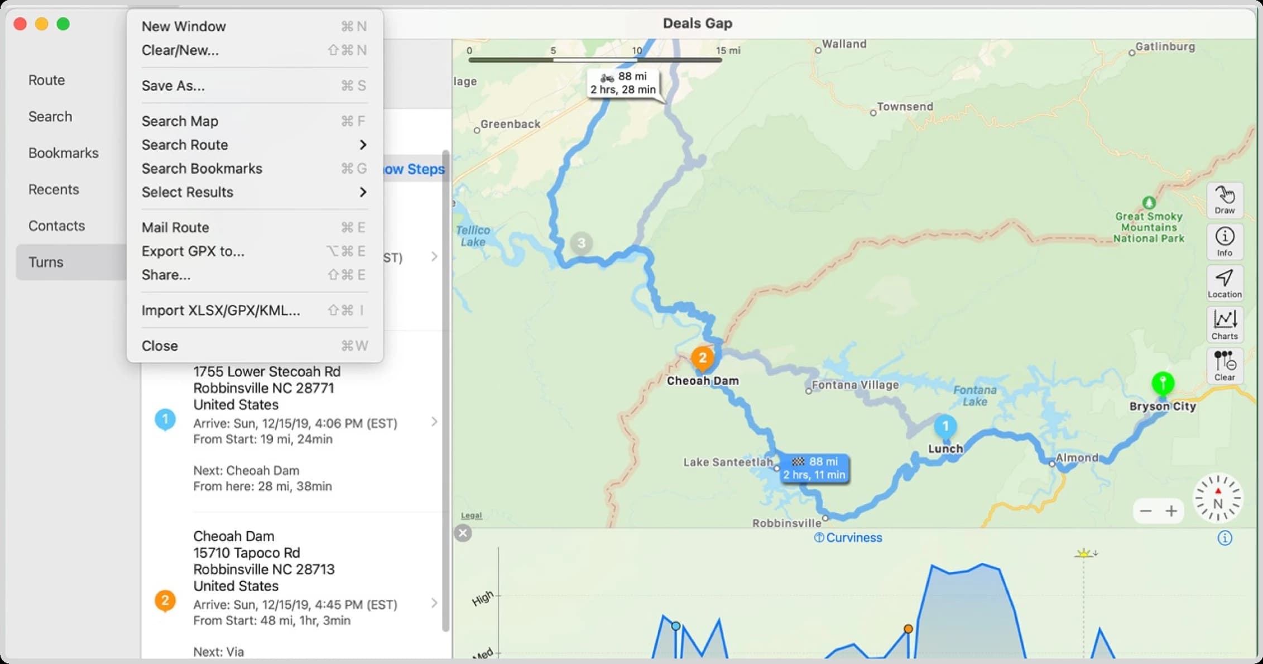The width and height of the screenshot is (1263, 664).
Task: Choose Mail Route from the menu
Action: point(254,227)
